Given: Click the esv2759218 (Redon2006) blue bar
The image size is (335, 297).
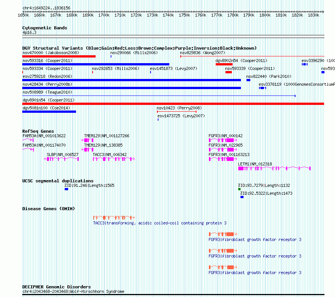Looking at the screenshot, I should click(x=132, y=80).
